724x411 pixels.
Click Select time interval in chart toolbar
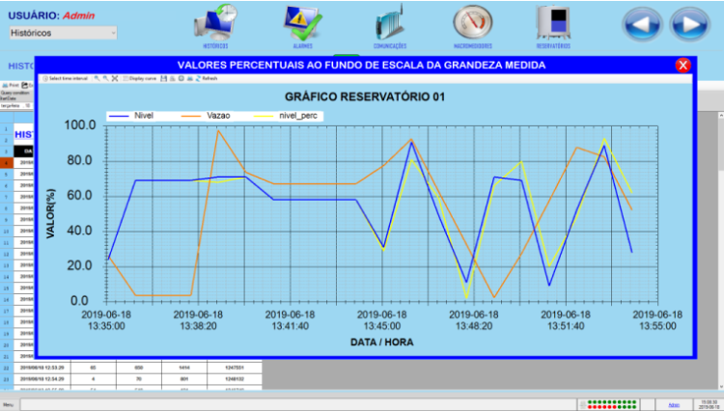click(x=67, y=78)
